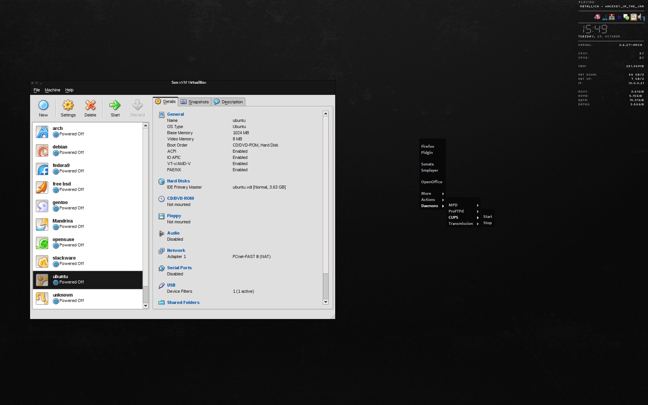Launch Sonata from the desktop menu
Screen dimensions: 648x405
427,164
